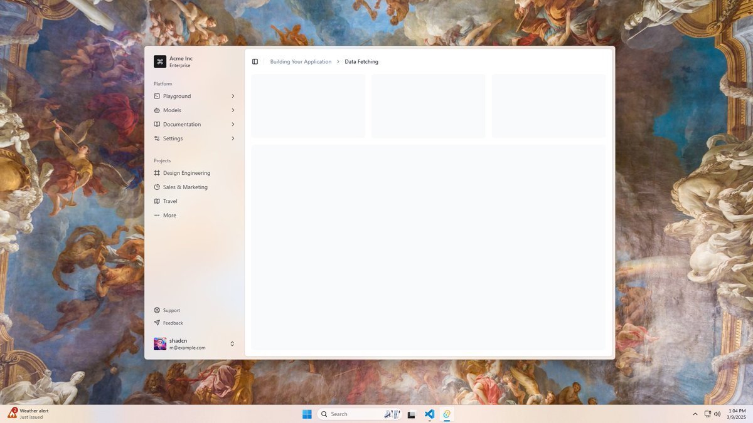
Task: Open volume control tray icon
Action: point(717,414)
